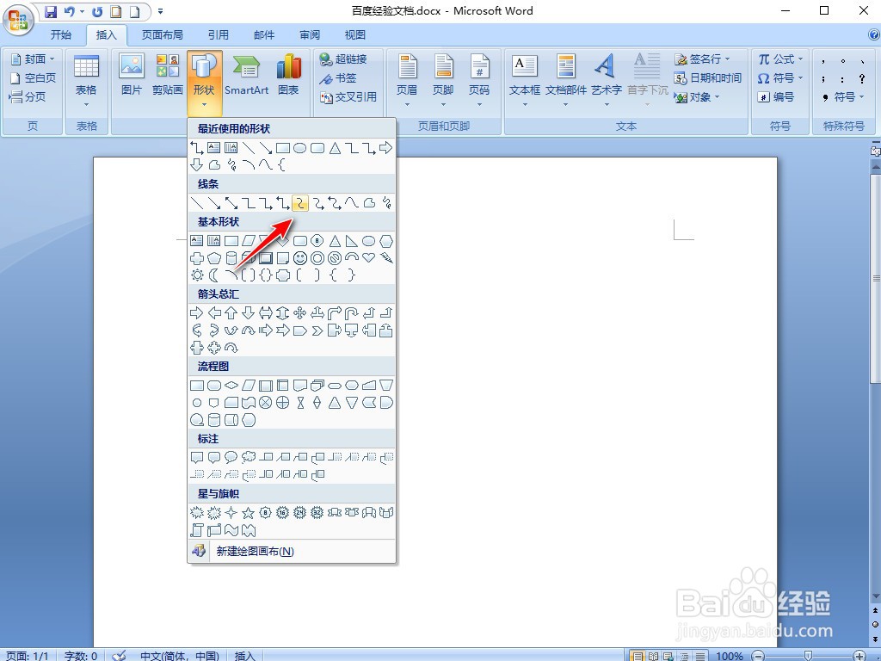Image resolution: width=881 pixels, height=661 pixels.
Task: Select the Flowchart Decision diamond
Action: click(231, 386)
